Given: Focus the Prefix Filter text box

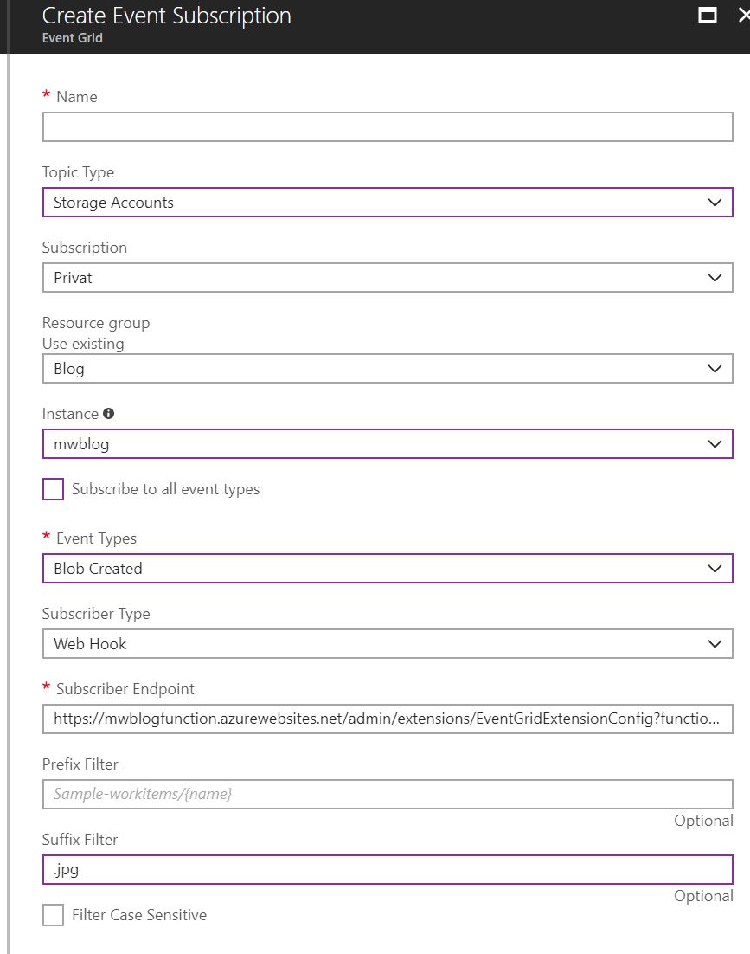Looking at the screenshot, I should tap(388, 794).
